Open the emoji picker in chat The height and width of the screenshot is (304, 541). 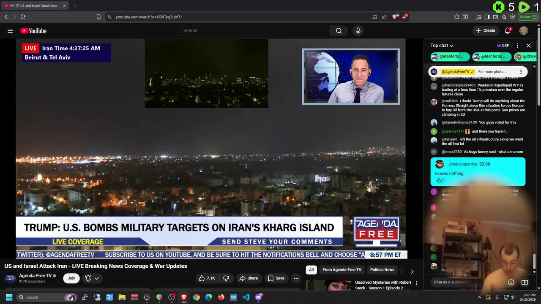coord(511,282)
